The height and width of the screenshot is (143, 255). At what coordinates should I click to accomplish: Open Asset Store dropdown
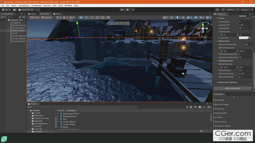26,10
